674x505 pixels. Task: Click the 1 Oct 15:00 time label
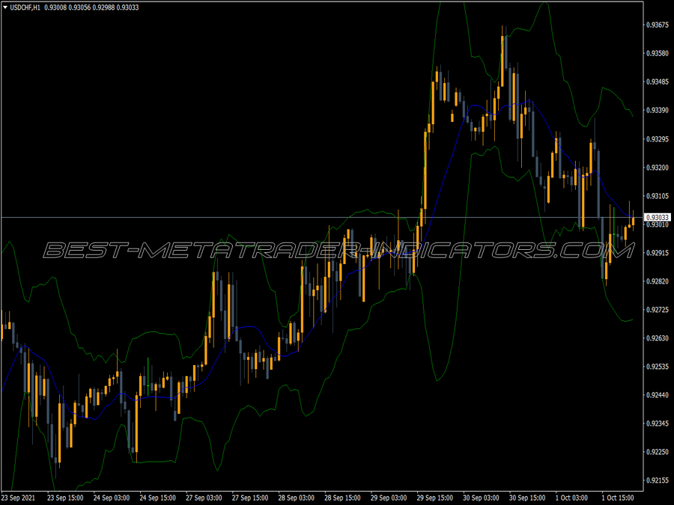coord(618,498)
